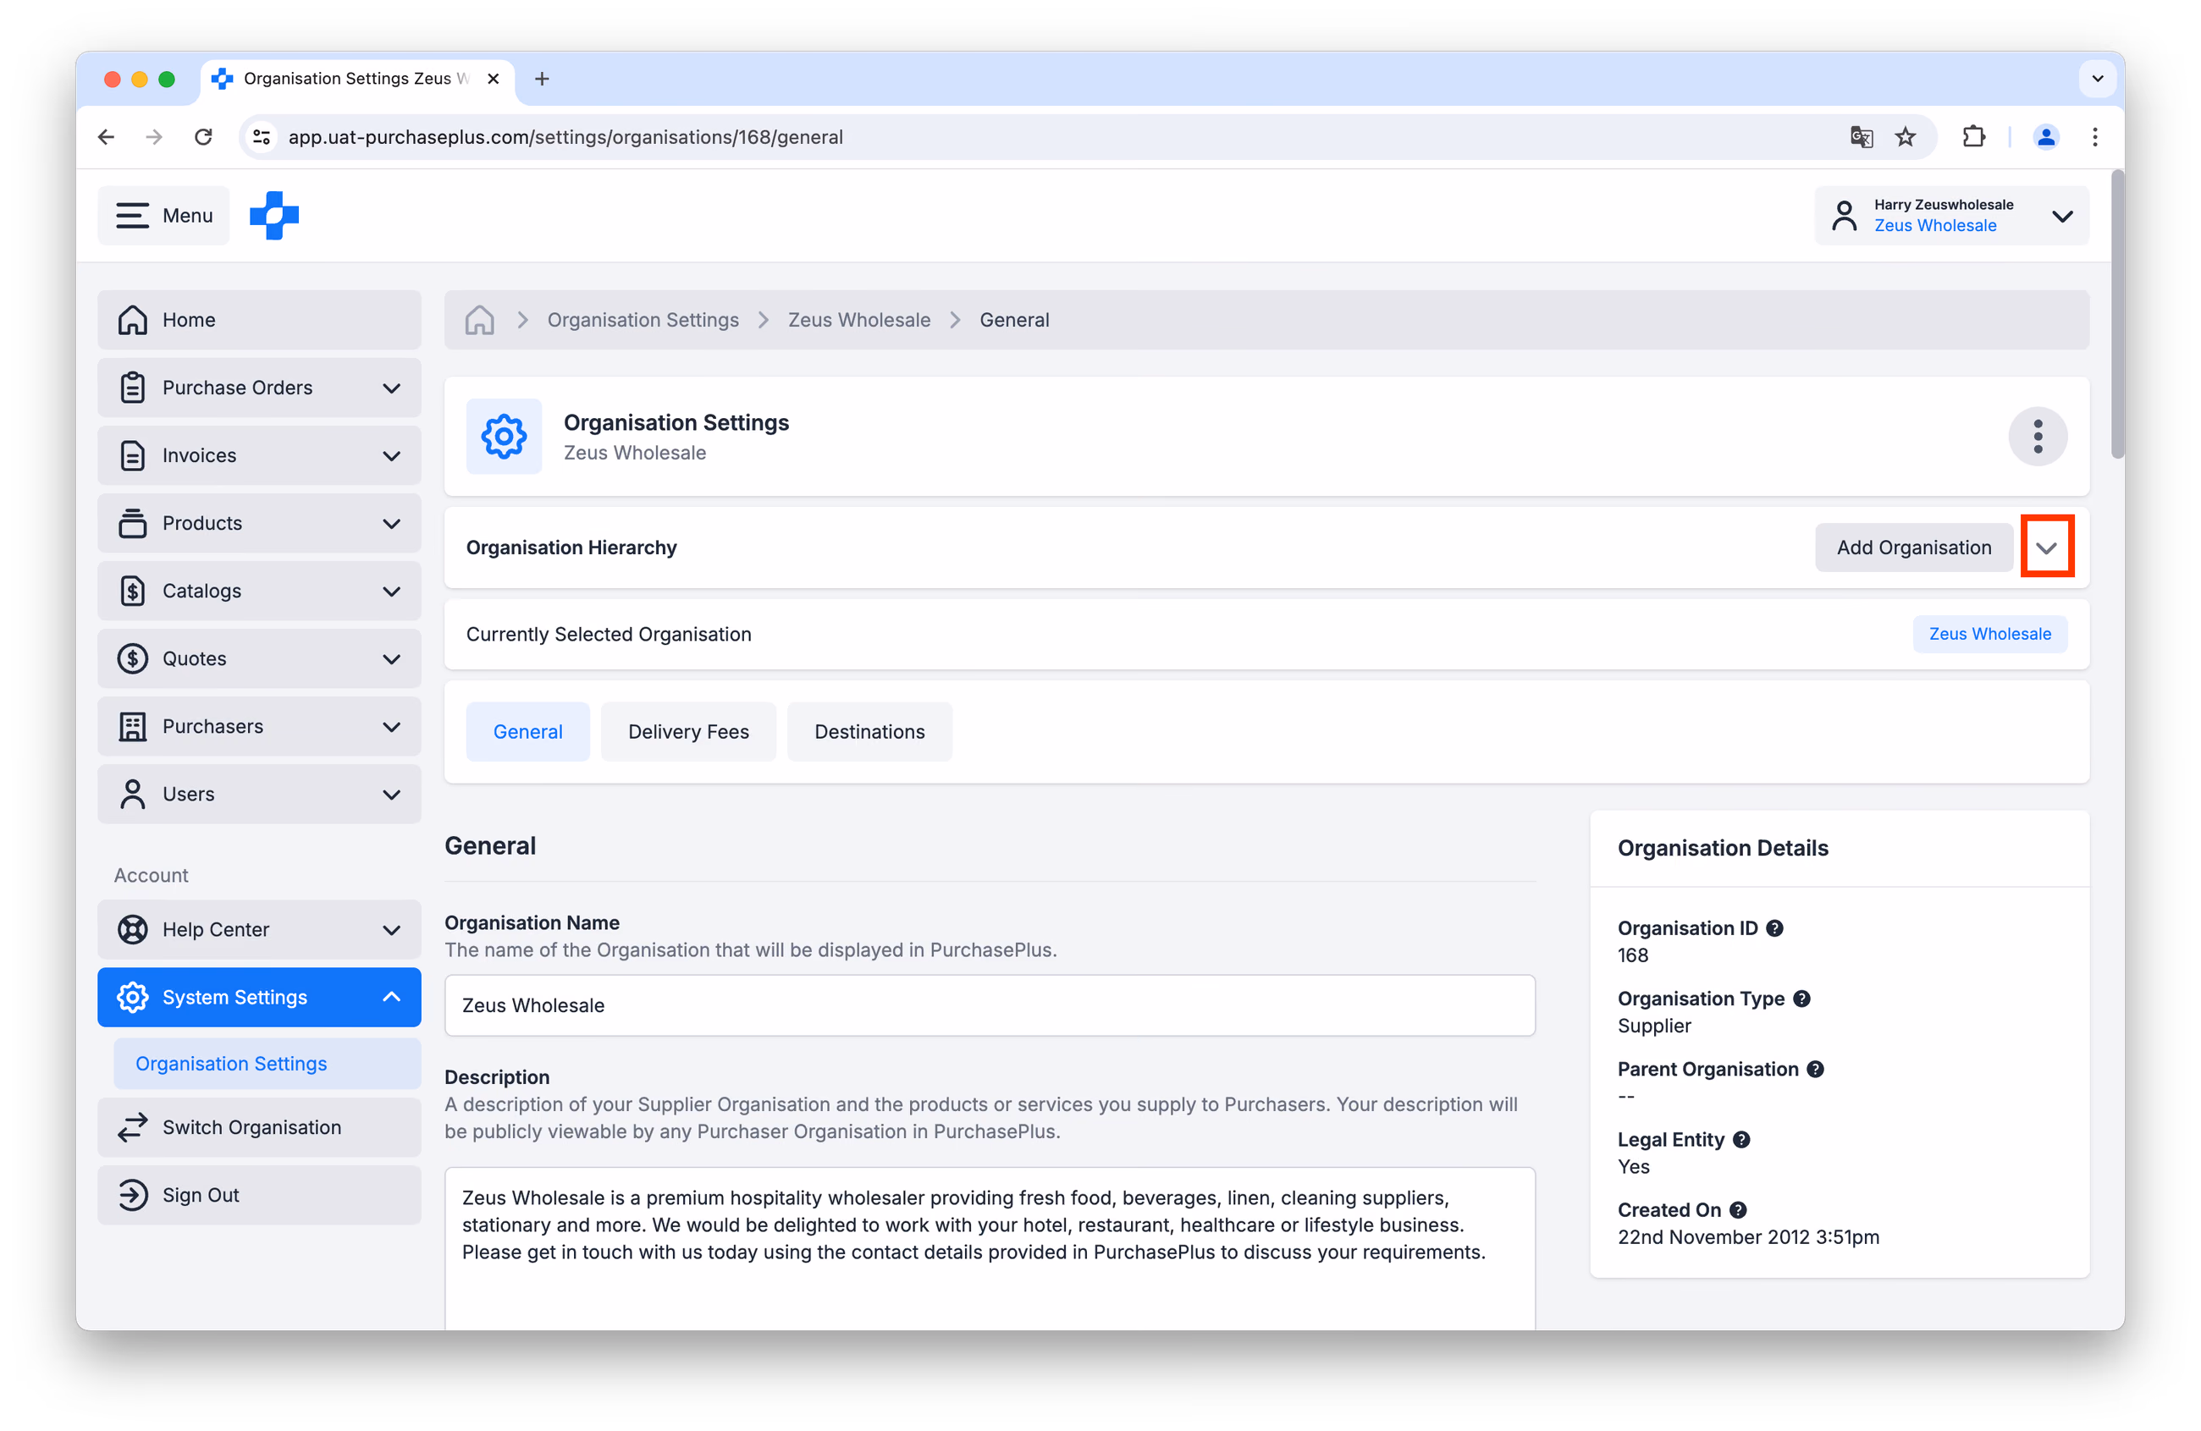Open the hamburger Menu button
This screenshot has width=2201, height=1431.
[163, 216]
